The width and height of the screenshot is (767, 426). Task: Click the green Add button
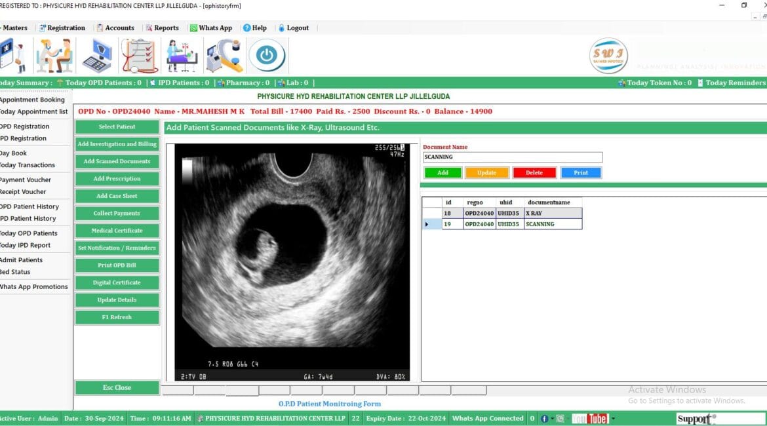[442, 172]
